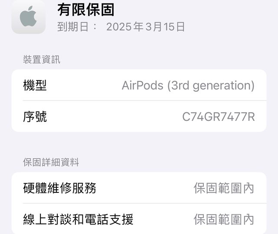This screenshot has width=278, height=234.
Task: Tap the 硬體維修服務 label text
Action: point(59,188)
